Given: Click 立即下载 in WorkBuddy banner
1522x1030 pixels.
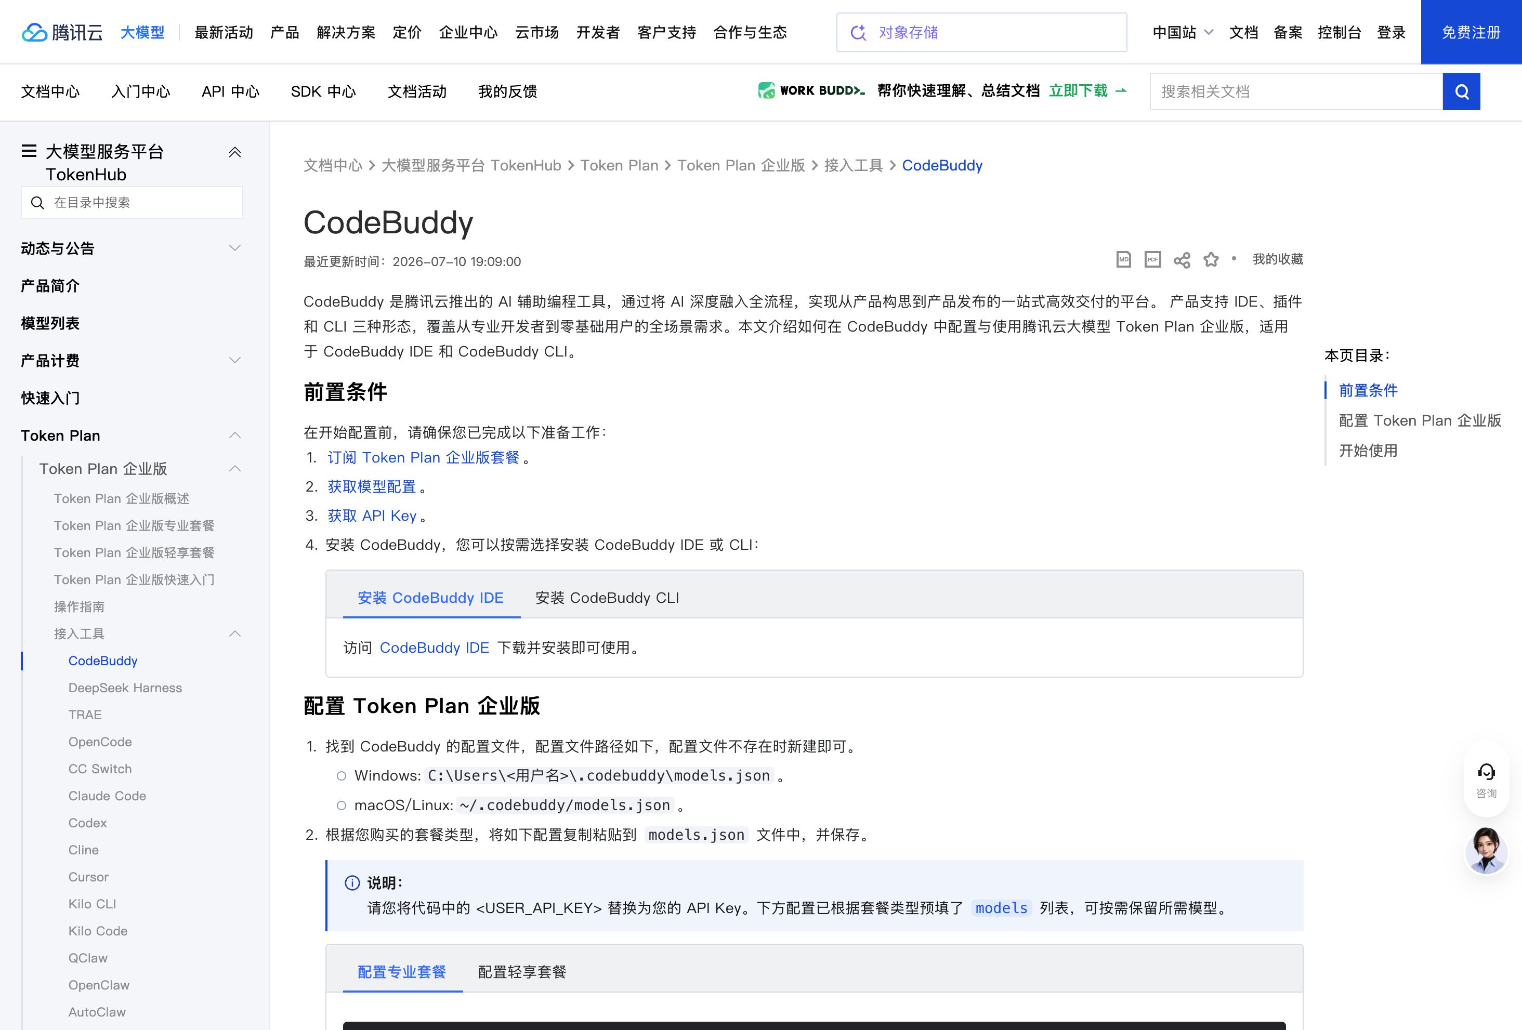Looking at the screenshot, I should [1087, 90].
